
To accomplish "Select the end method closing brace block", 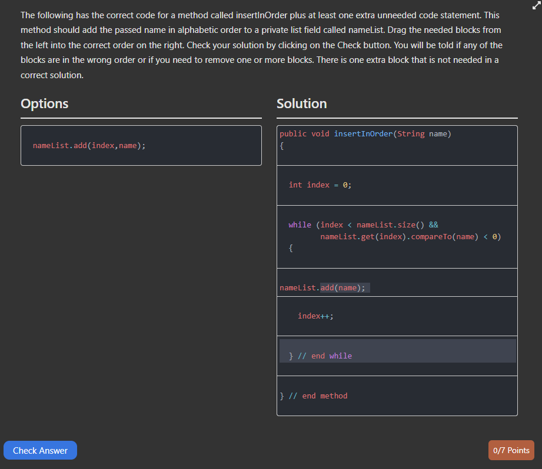I will tap(397, 396).
